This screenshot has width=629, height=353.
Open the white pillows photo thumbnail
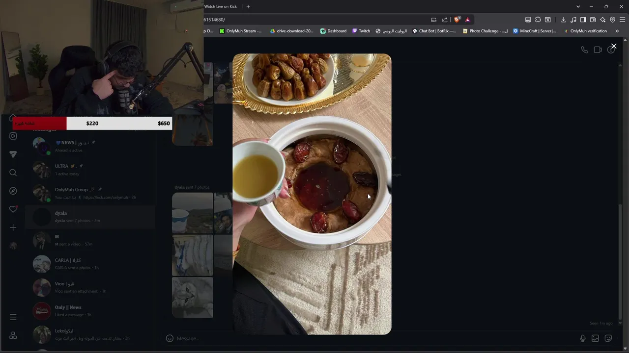192,255
